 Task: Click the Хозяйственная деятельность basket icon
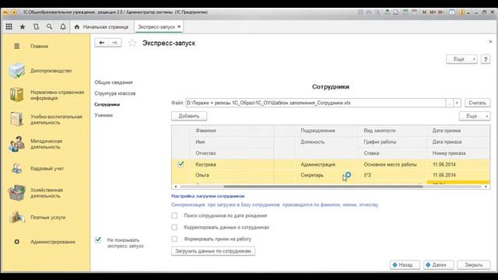tap(17, 193)
